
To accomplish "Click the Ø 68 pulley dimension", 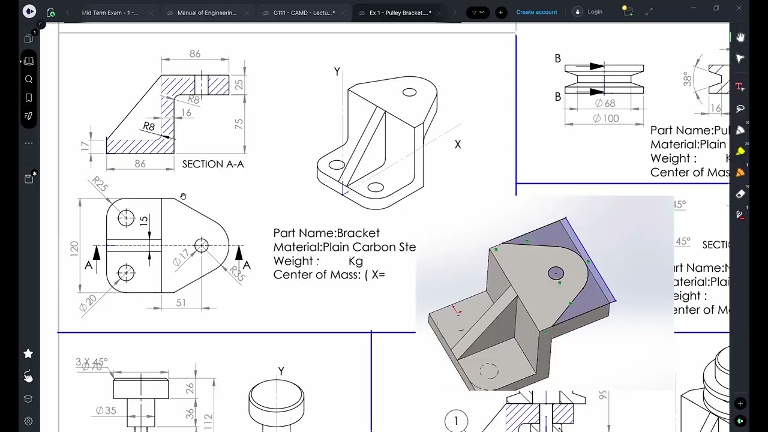I will coord(605,103).
